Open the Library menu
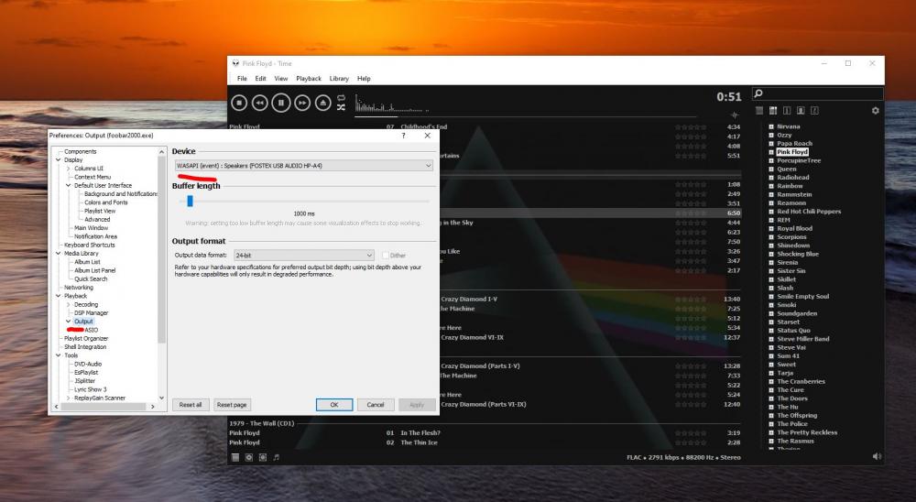 tap(339, 78)
